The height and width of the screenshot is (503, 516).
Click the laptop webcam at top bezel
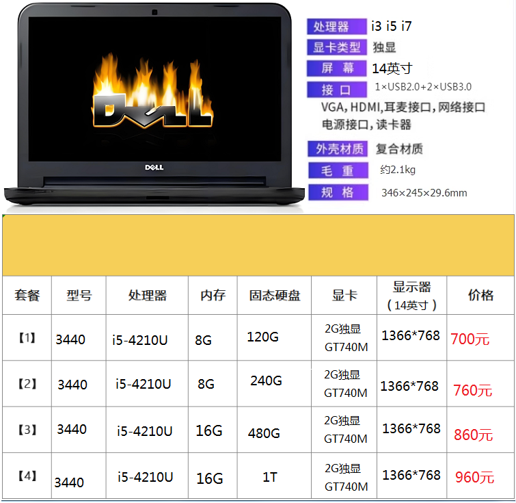click(154, 12)
